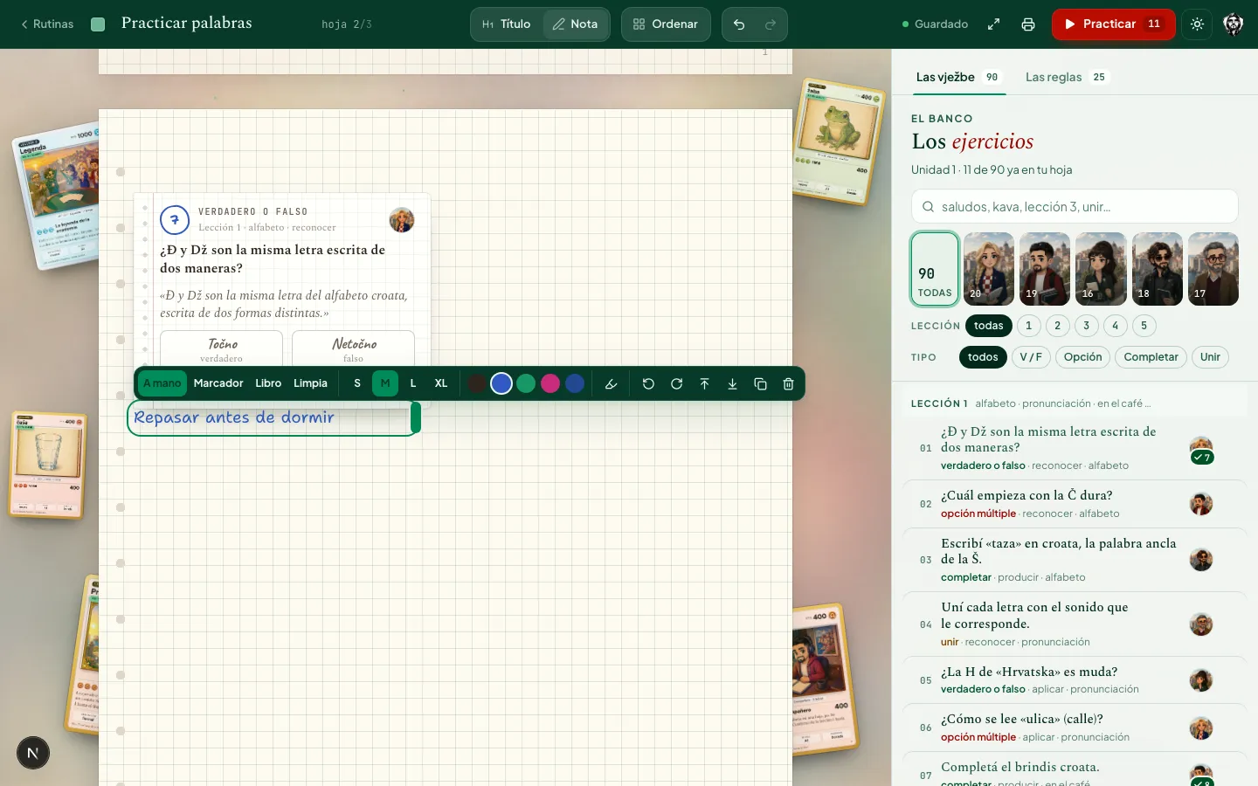Pick the pink ink color swatch
This screenshot has height=786, width=1258.
pos(550,383)
